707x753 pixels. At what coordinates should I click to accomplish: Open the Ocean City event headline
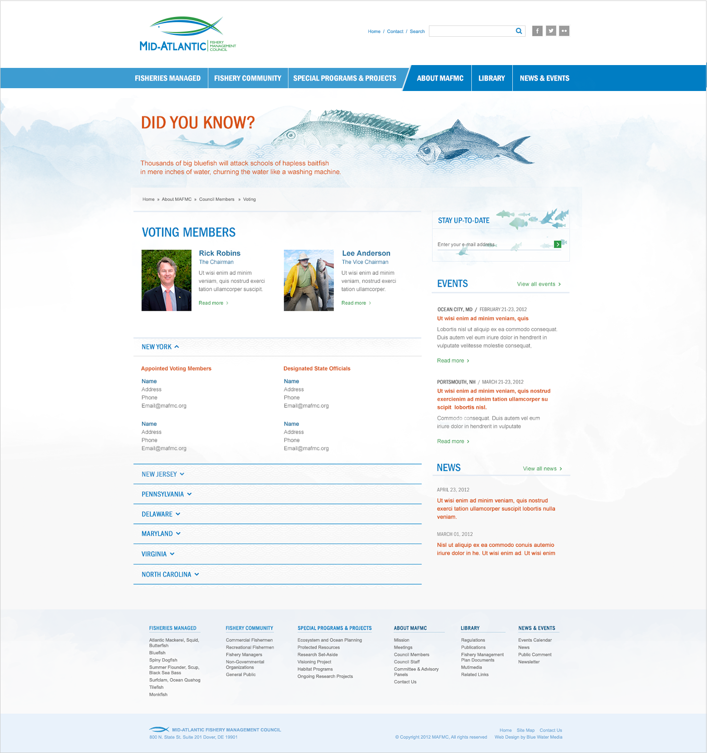point(483,318)
